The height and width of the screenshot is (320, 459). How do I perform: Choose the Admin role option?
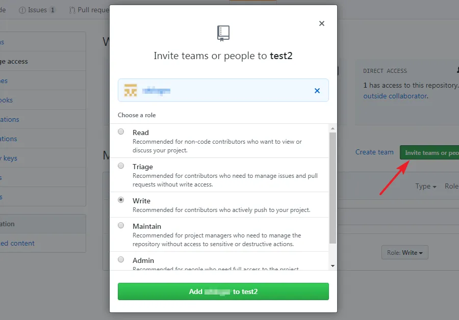tap(121, 259)
